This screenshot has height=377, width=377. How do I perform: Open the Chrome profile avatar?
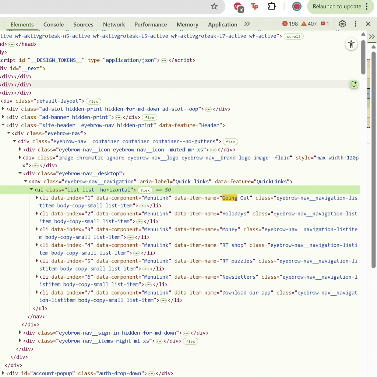pos(297,7)
